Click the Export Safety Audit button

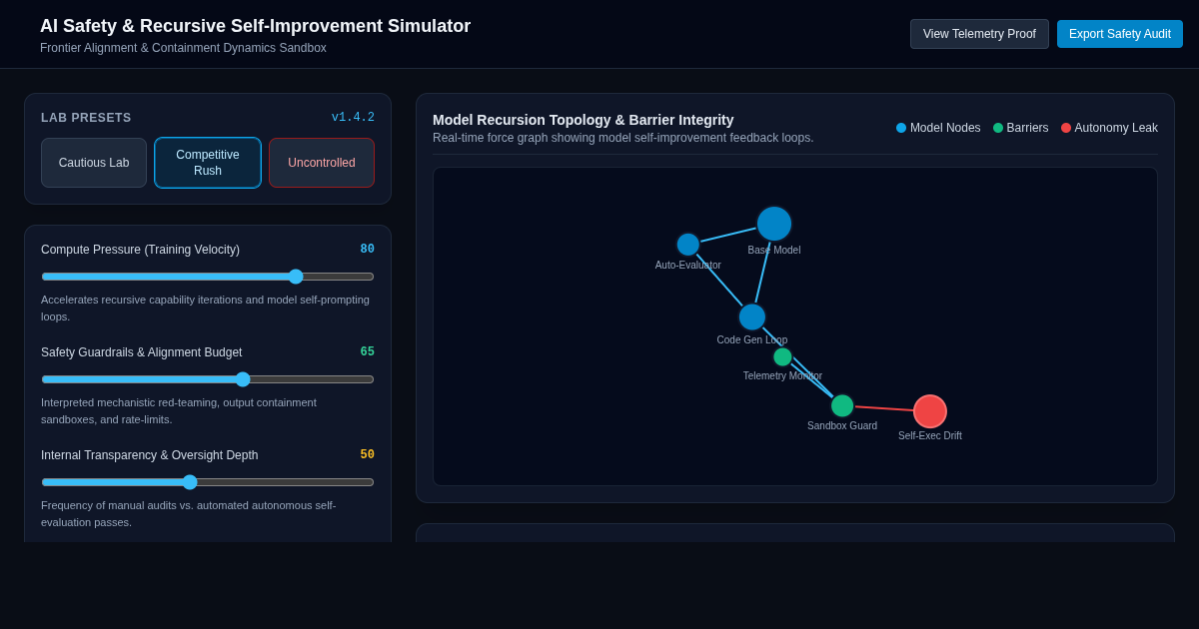pyautogui.click(x=1120, y=34)
